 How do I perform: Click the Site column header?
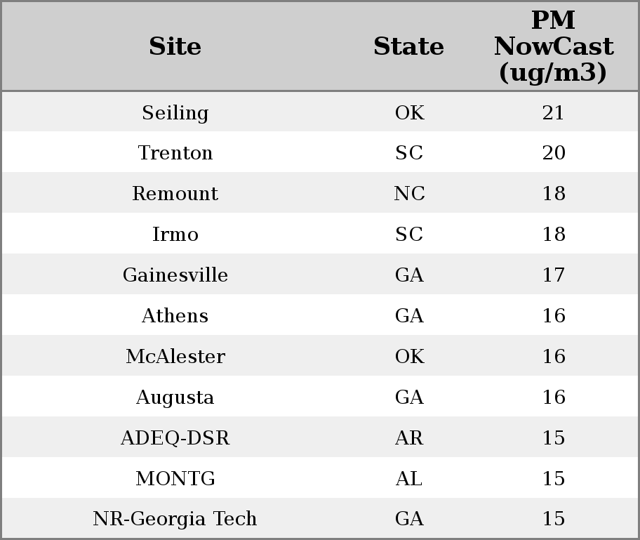(175, 46)
